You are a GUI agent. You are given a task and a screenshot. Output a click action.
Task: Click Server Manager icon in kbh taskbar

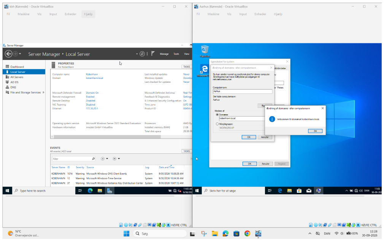click(x=109, y=191)
